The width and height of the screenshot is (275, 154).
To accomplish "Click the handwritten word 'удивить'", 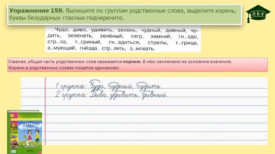I will tap(124, 95).
